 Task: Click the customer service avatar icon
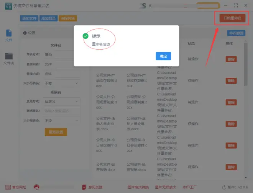click(x=37, y=187)
